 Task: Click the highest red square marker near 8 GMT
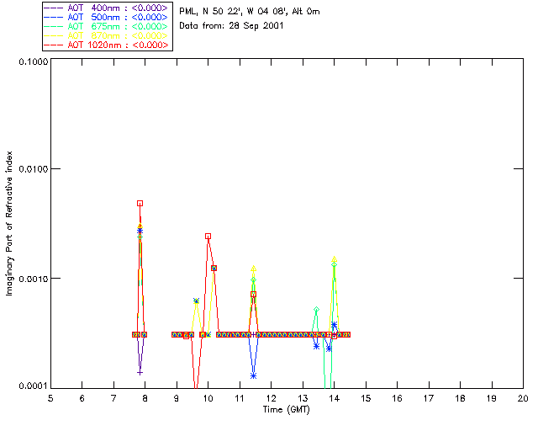140,203
